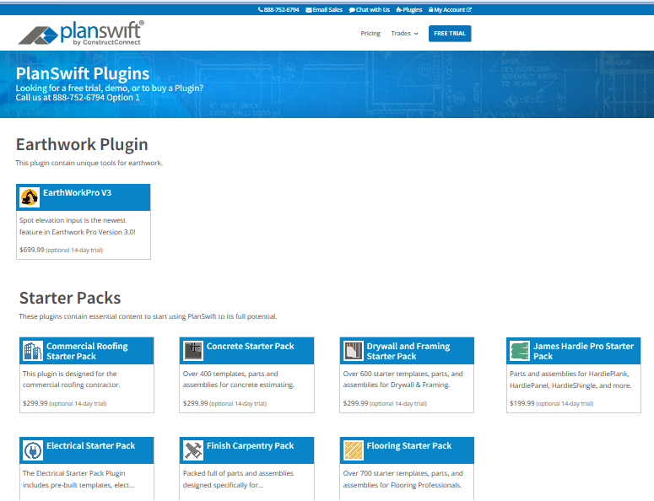
Task: Open James Hardie Pro Starter Pack title
Action: click(583, 351)
